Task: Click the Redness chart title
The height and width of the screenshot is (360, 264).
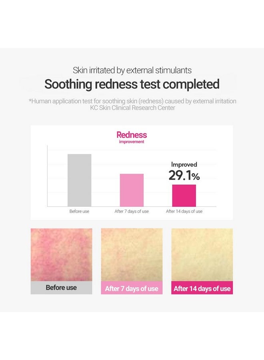Action: click(x=132, y=135)
